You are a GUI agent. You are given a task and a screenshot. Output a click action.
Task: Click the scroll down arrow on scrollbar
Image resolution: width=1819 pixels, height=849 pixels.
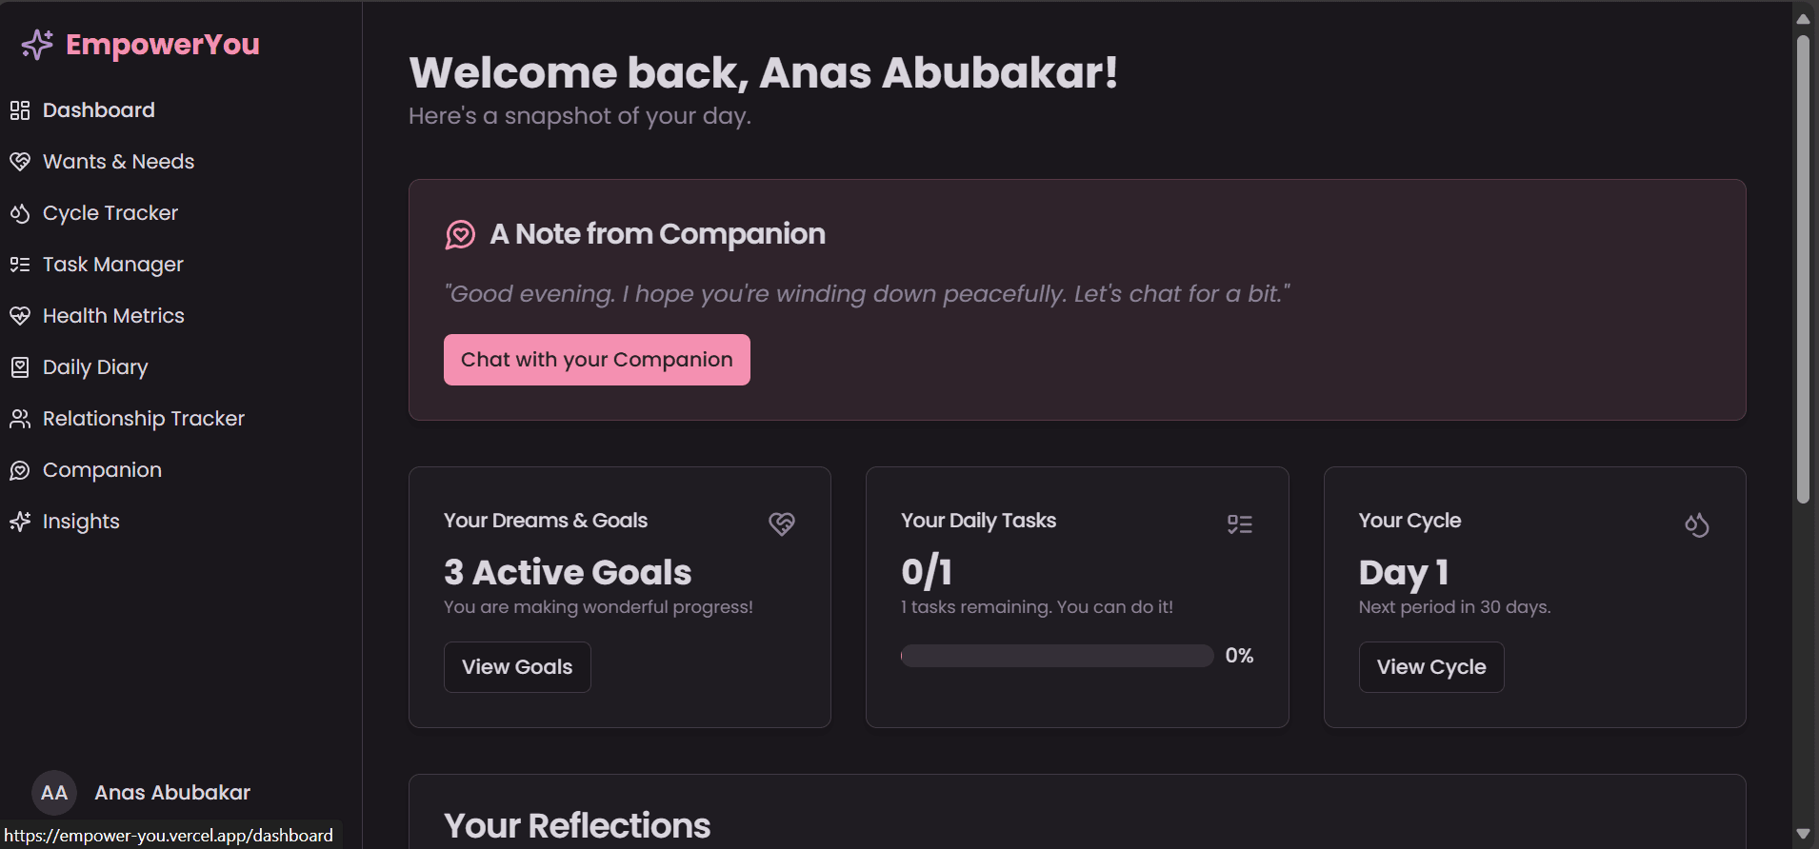point(1803,835)
